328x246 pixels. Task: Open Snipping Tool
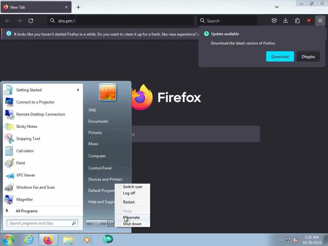click(x=43, y=138)
